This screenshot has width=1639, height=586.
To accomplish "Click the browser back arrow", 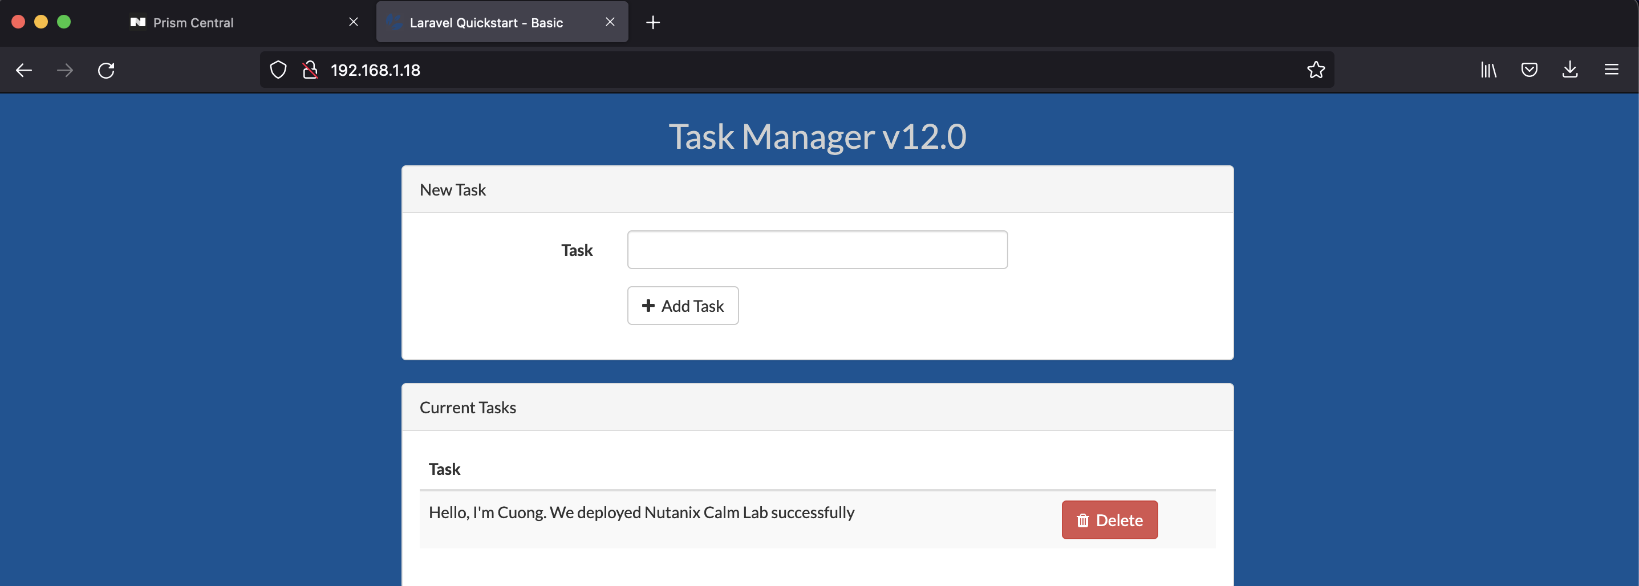I will 24,70.
